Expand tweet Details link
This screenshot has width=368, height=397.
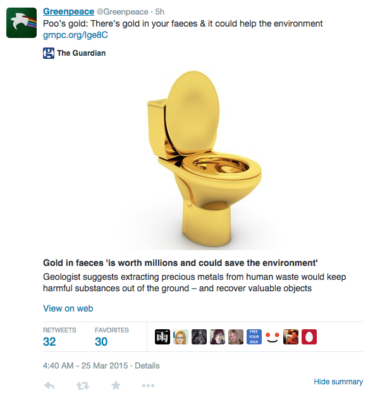tap(147, 365)
